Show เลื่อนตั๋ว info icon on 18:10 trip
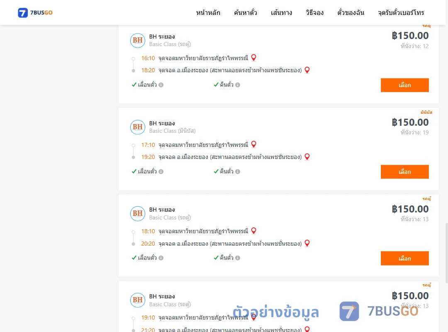Screen dimensions: 448x332 click(x=161, y=258)
